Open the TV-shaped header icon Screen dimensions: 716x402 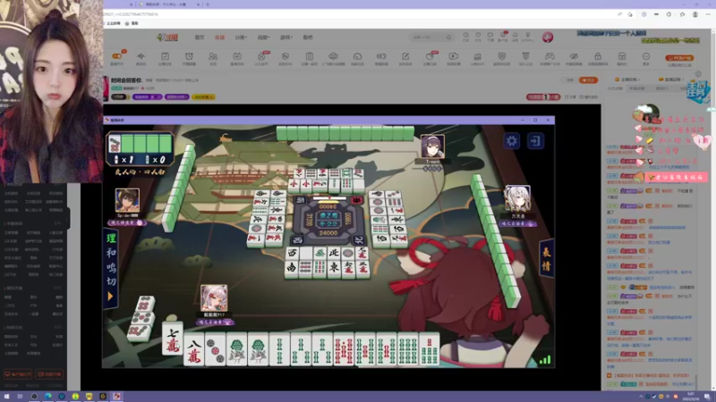coord(490,37)
